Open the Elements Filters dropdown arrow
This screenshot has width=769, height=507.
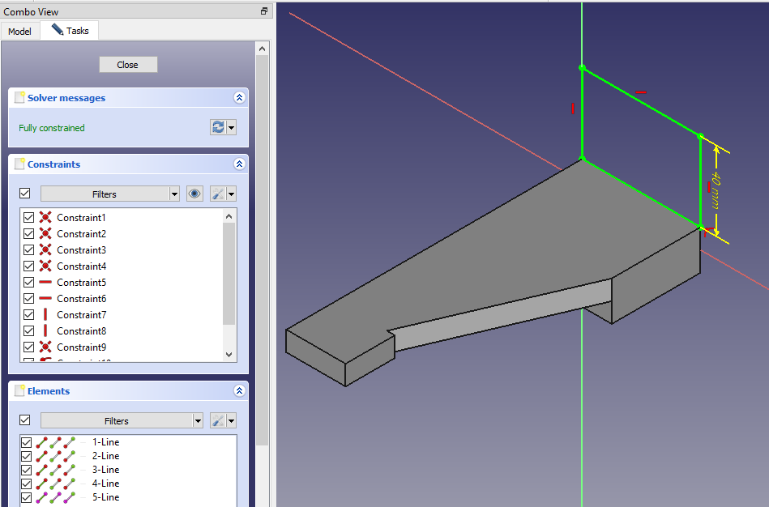[198, 420]
